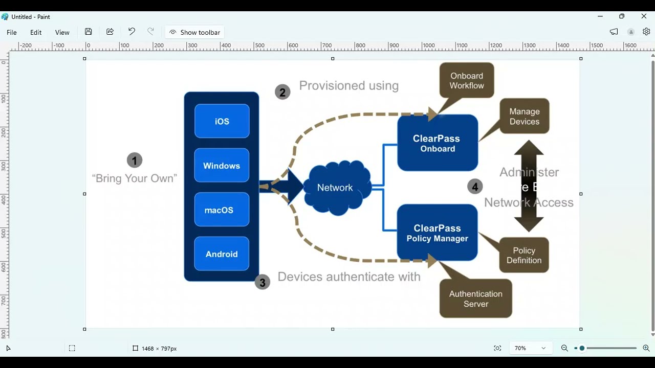The width and height of the screenshot is (655, 368).
Task: Open the Share icon in the toolbar
Action: pos(110,32)
